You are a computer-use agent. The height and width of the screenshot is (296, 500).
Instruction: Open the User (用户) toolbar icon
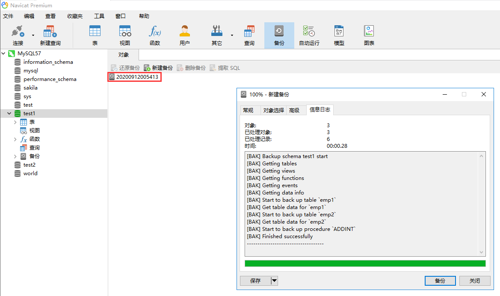(185, 35)
